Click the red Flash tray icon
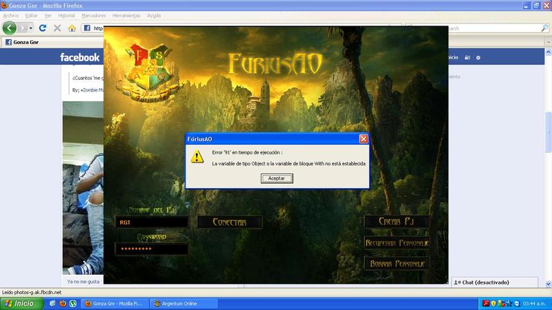This screenshot has width=552, height=310. click(486, 303)
